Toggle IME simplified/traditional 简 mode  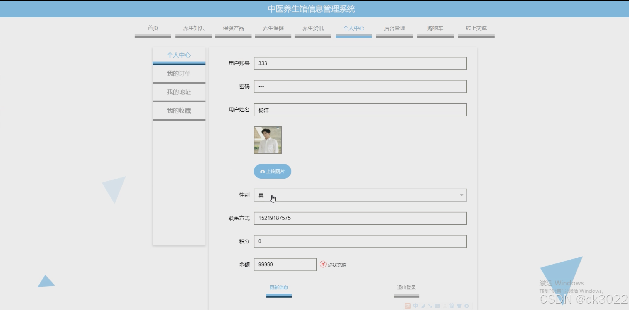[452, 306]
